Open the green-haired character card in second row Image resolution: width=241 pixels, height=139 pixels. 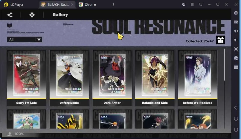pos(26,119)
